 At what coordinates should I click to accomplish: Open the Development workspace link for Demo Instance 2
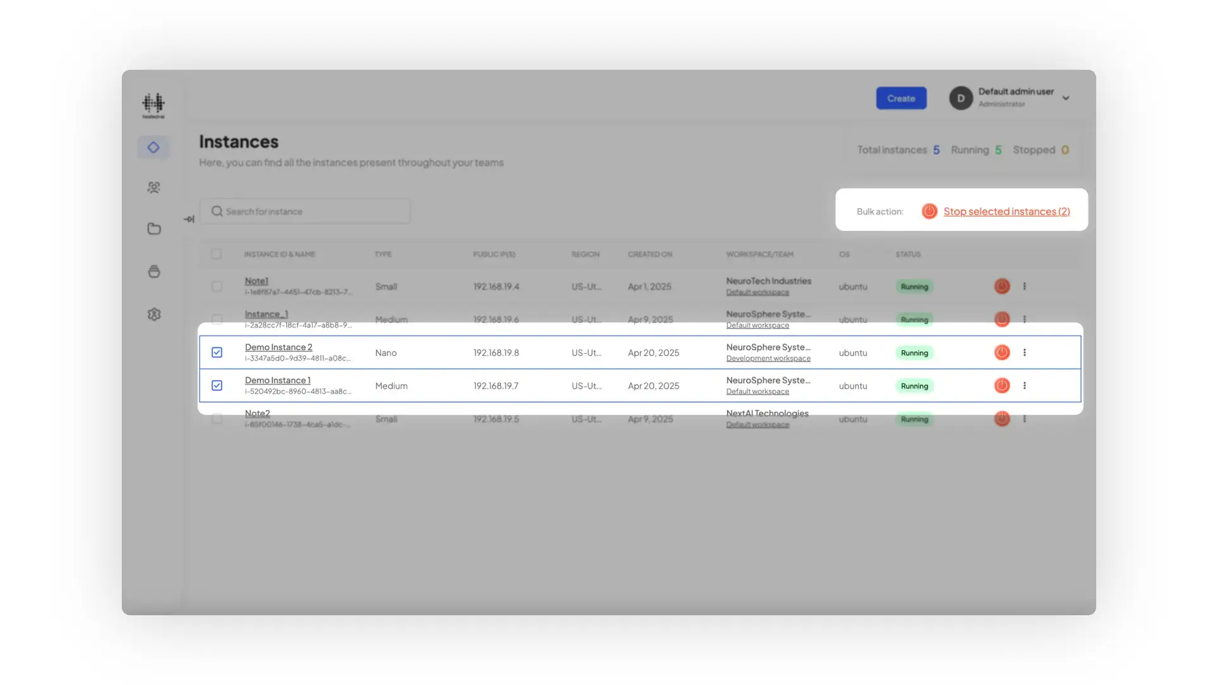(x=768, y=358)
